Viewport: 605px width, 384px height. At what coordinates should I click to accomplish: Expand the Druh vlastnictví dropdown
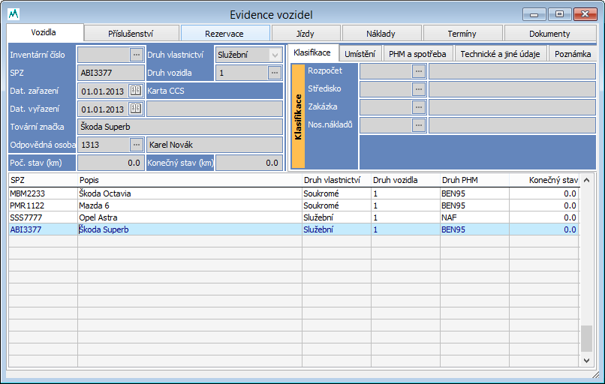274,55
